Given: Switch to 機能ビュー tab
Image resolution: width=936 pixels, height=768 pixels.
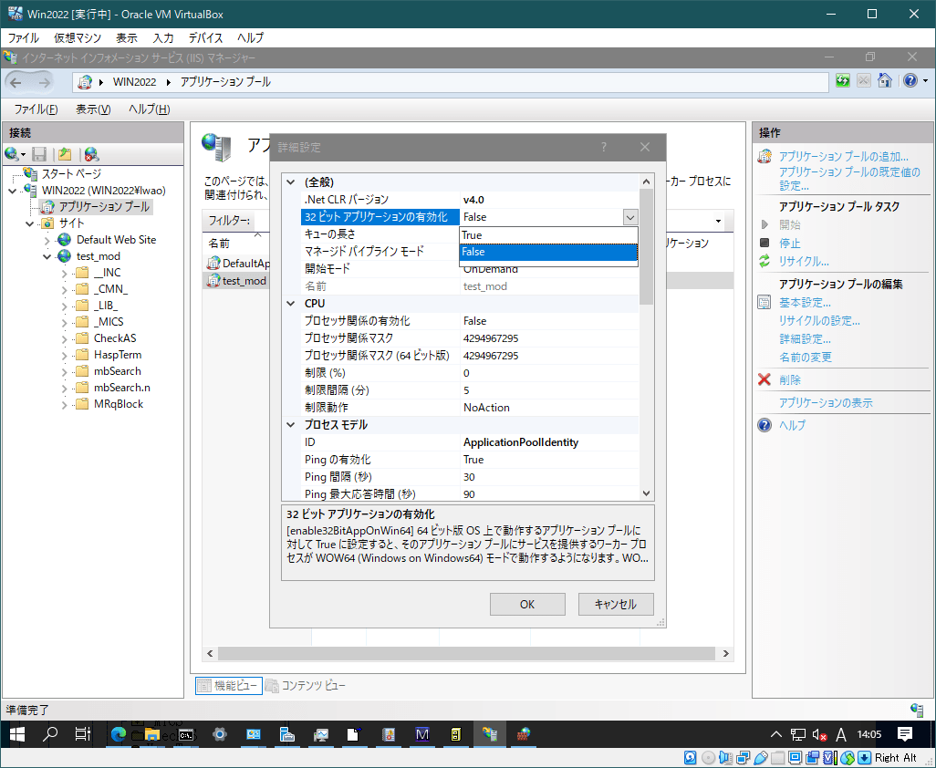Looking at the screenshot, I should [x=229, y=686].
